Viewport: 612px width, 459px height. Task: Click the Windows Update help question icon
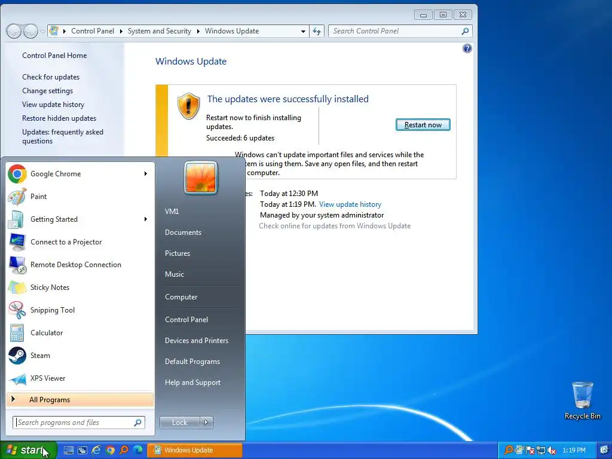pos(467,48)
